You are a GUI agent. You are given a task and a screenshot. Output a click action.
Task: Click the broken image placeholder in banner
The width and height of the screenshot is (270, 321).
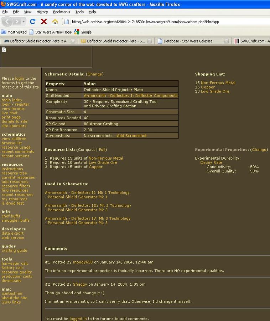(x=4, y=50)
